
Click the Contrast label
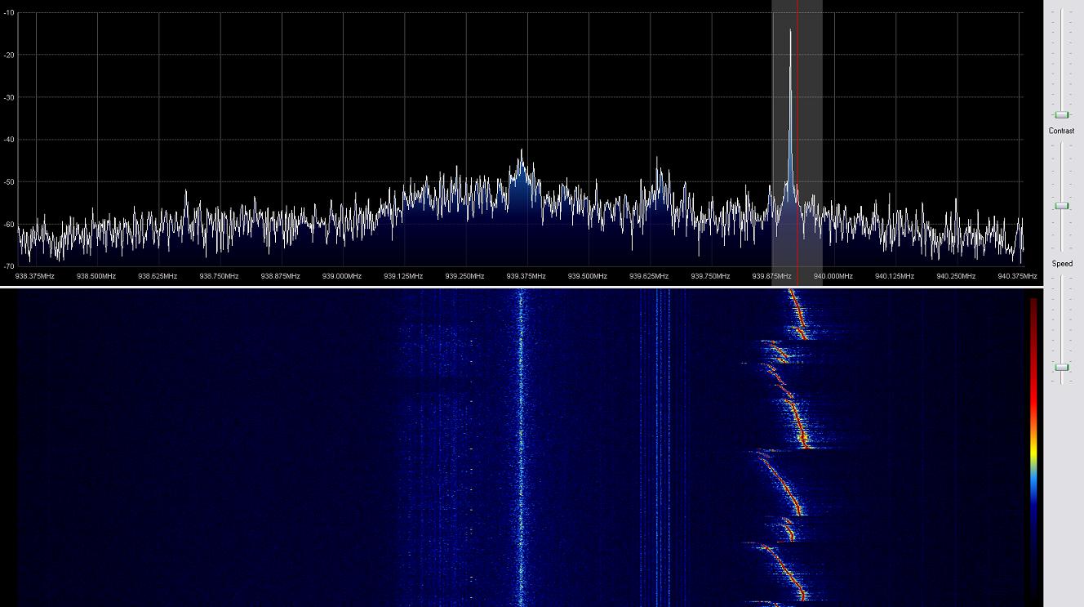1061,131
